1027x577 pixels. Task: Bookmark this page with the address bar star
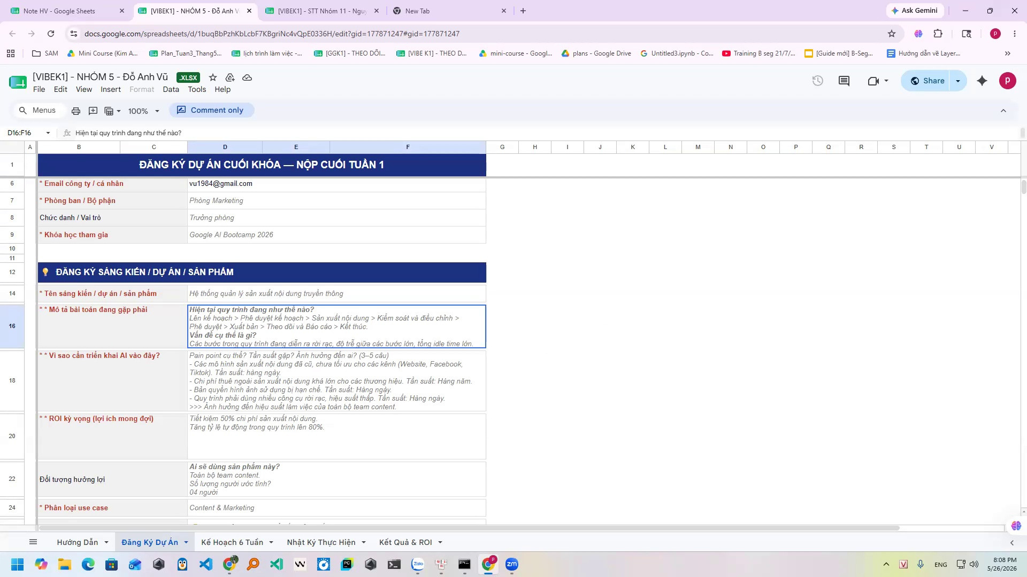tap(892, 34)
